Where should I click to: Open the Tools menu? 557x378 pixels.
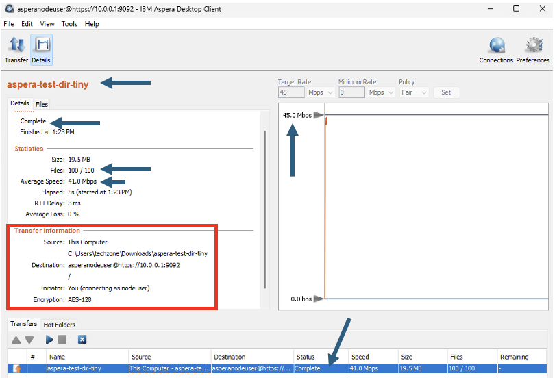point(69,24)
